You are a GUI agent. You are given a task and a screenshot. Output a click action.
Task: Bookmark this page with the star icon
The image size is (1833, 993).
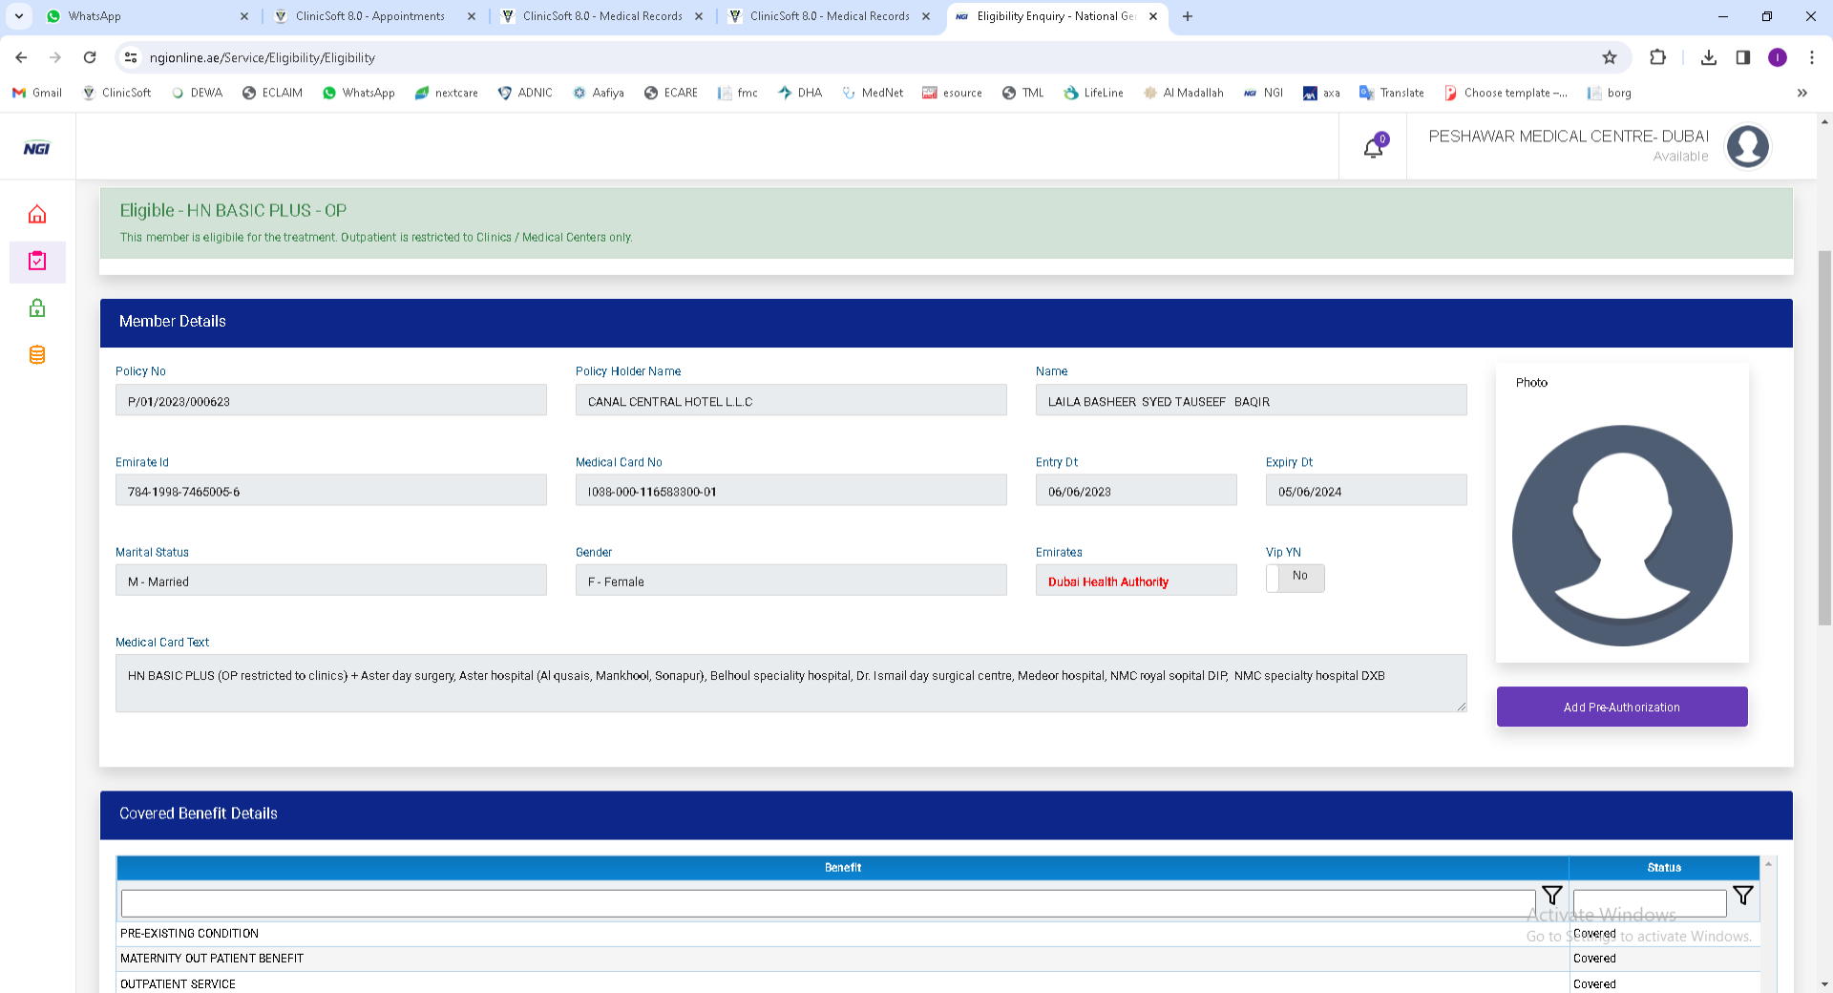tap(1610, 57)
